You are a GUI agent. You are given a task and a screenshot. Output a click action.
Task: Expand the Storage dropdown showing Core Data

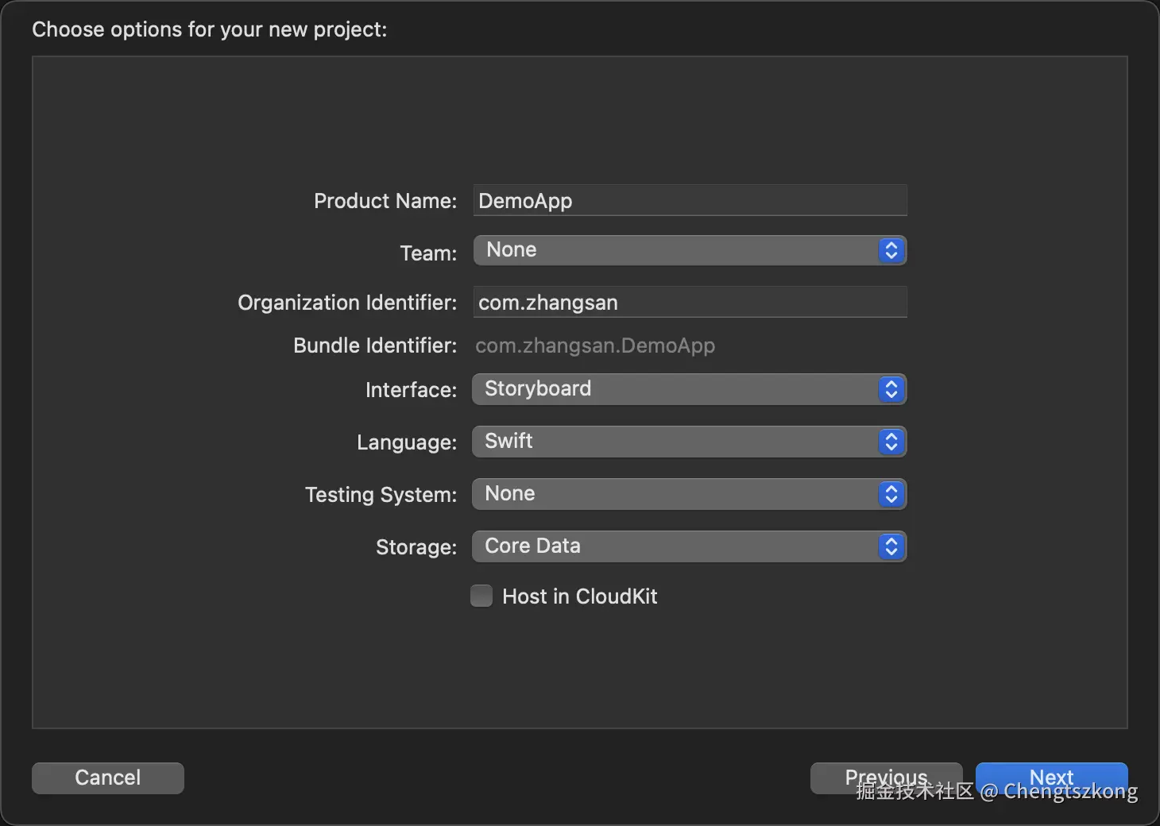pos(675,546)
